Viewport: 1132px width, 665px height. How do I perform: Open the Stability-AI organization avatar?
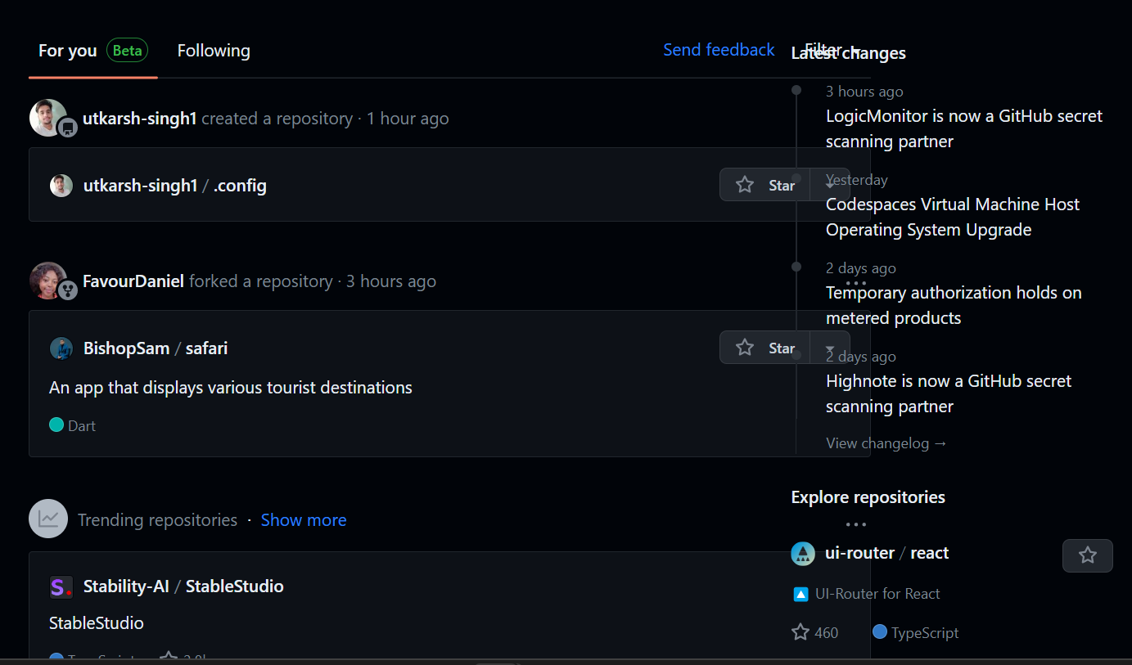point(61,586)
